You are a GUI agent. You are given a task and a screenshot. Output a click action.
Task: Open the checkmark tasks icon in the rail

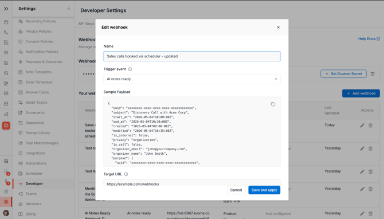click(6, 42)
